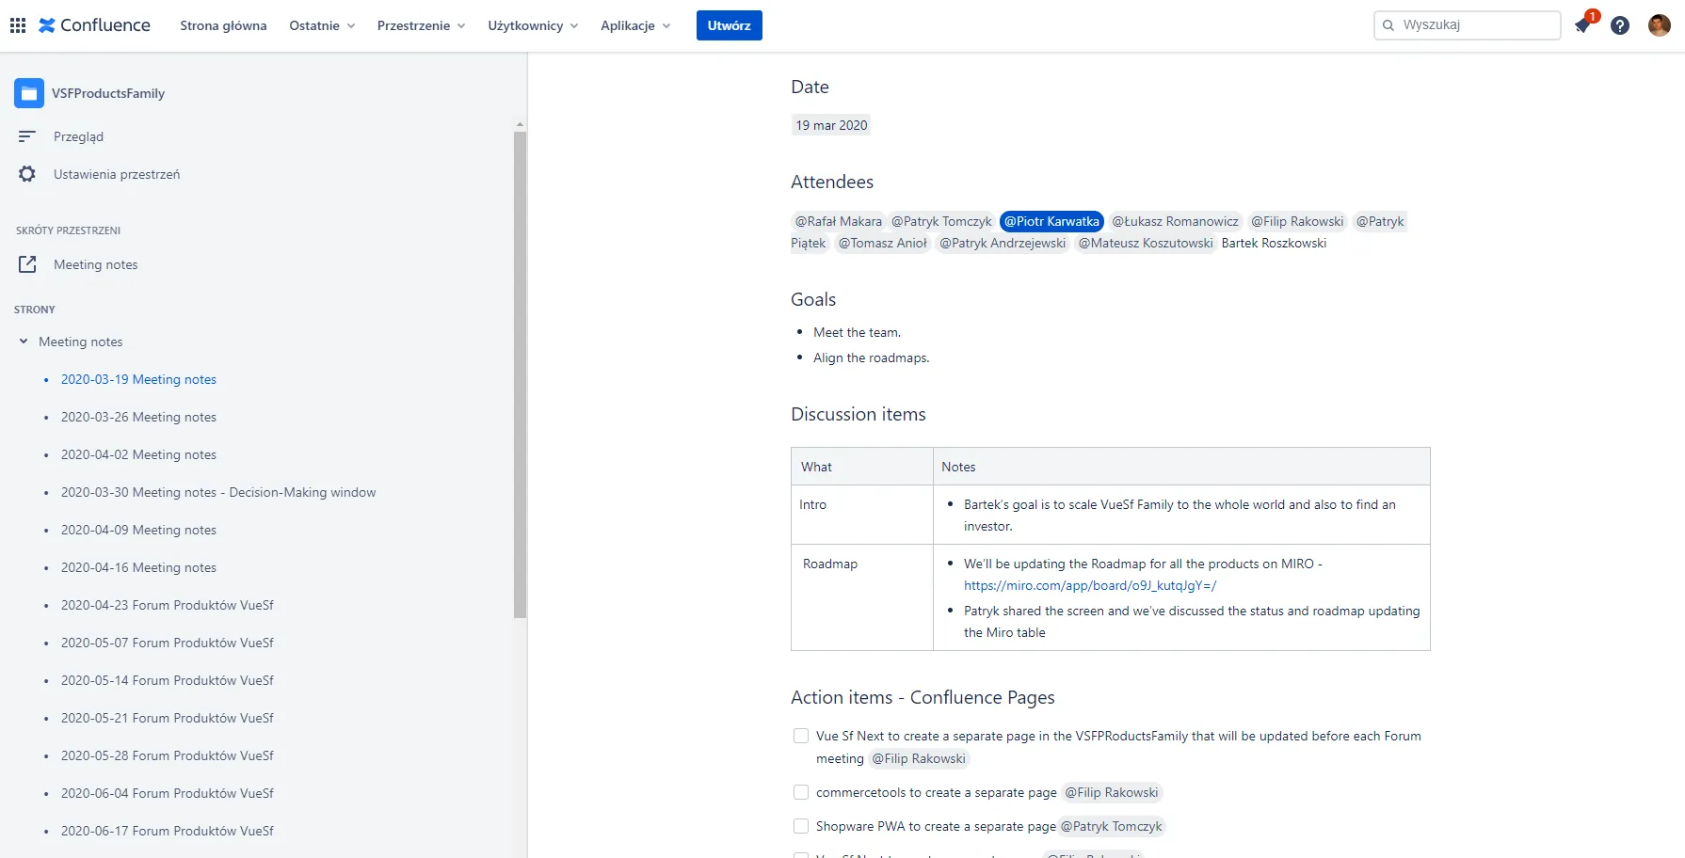Click the Roadmap table cell
The height and width of the screenshot is (858, 1685).
862,597
